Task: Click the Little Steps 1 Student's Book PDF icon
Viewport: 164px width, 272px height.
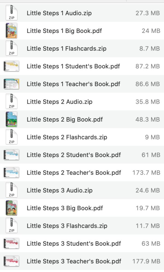Action: tap(11, 66)
